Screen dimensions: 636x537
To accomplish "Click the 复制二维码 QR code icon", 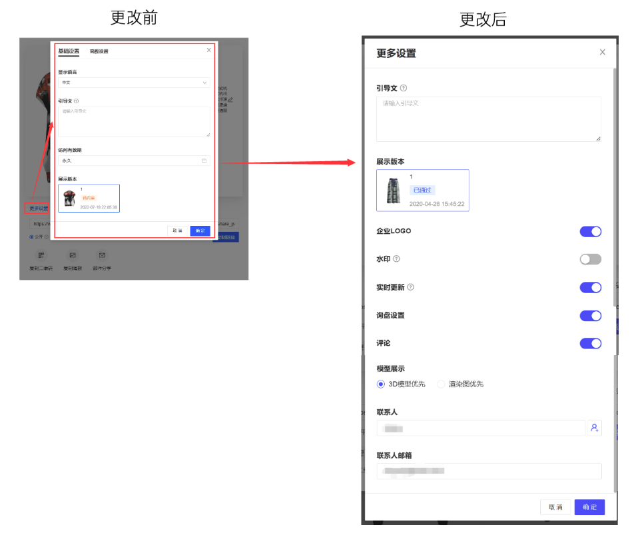I will pos(41,255).
